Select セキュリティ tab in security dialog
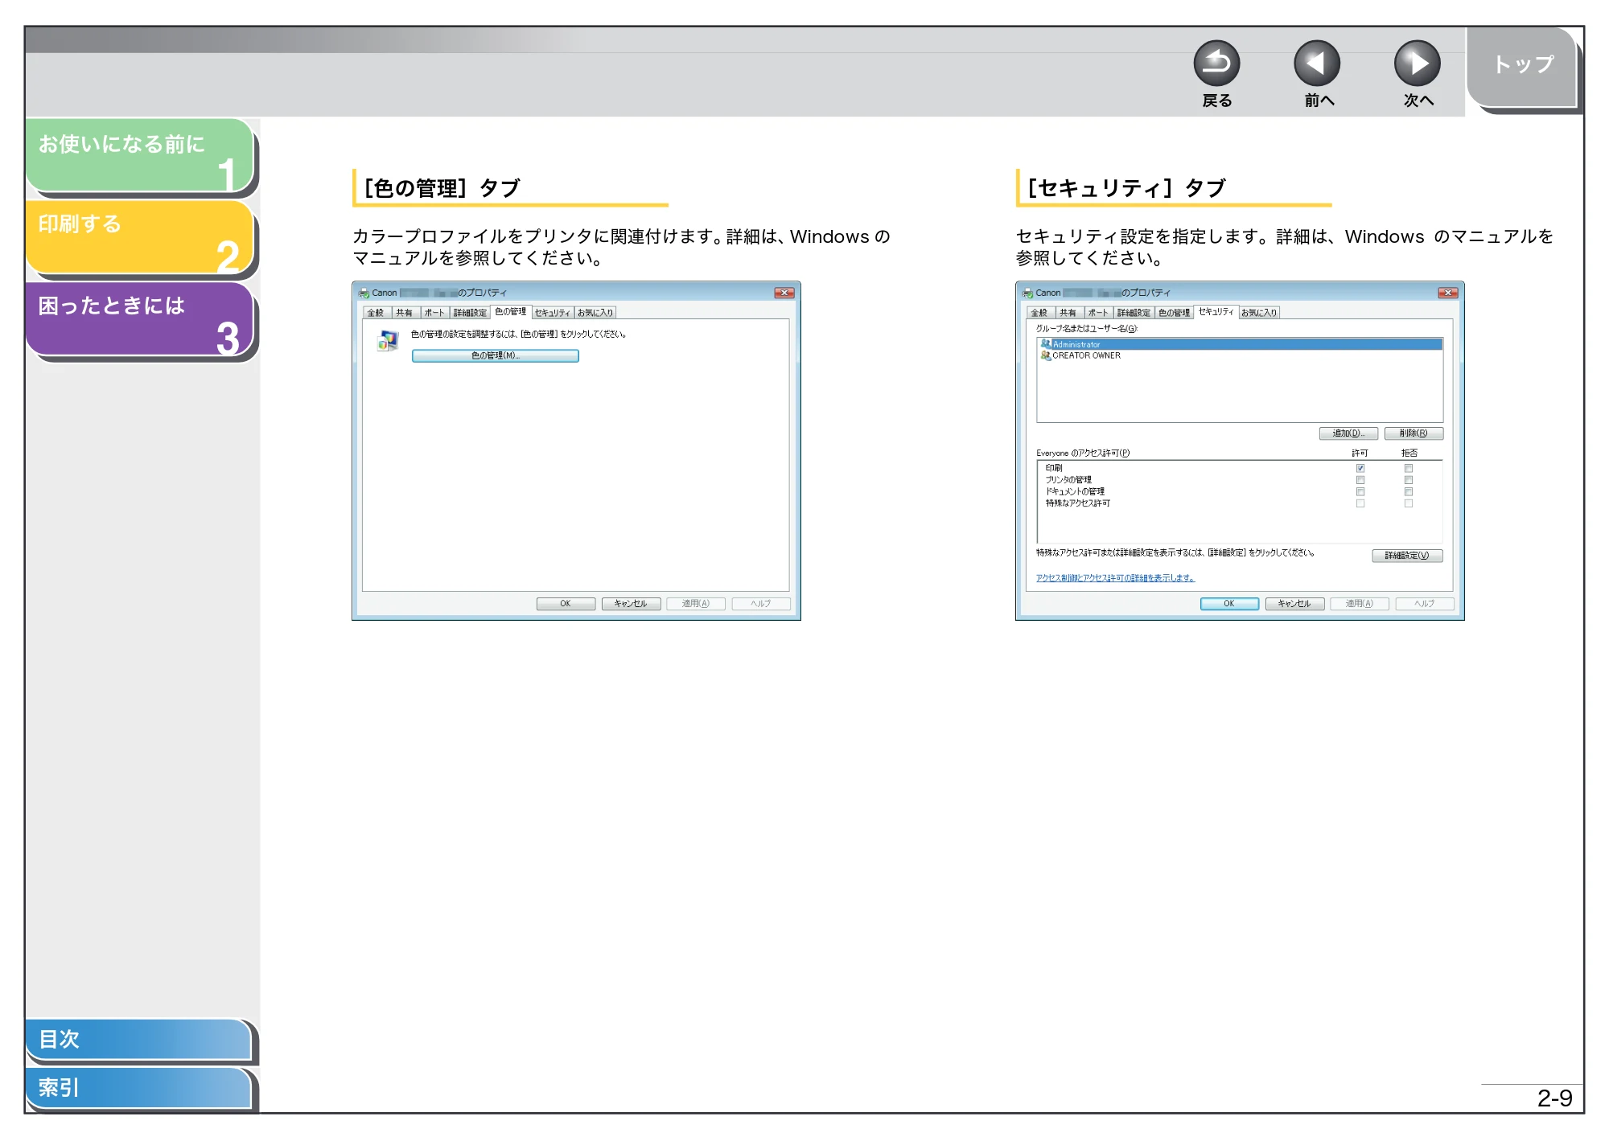 coord(1216,311)
